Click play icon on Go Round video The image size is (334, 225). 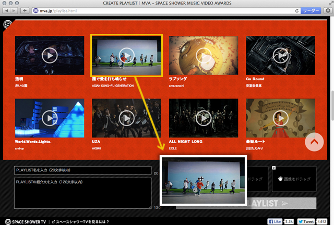pyautogui.click(x=280, y=55)
